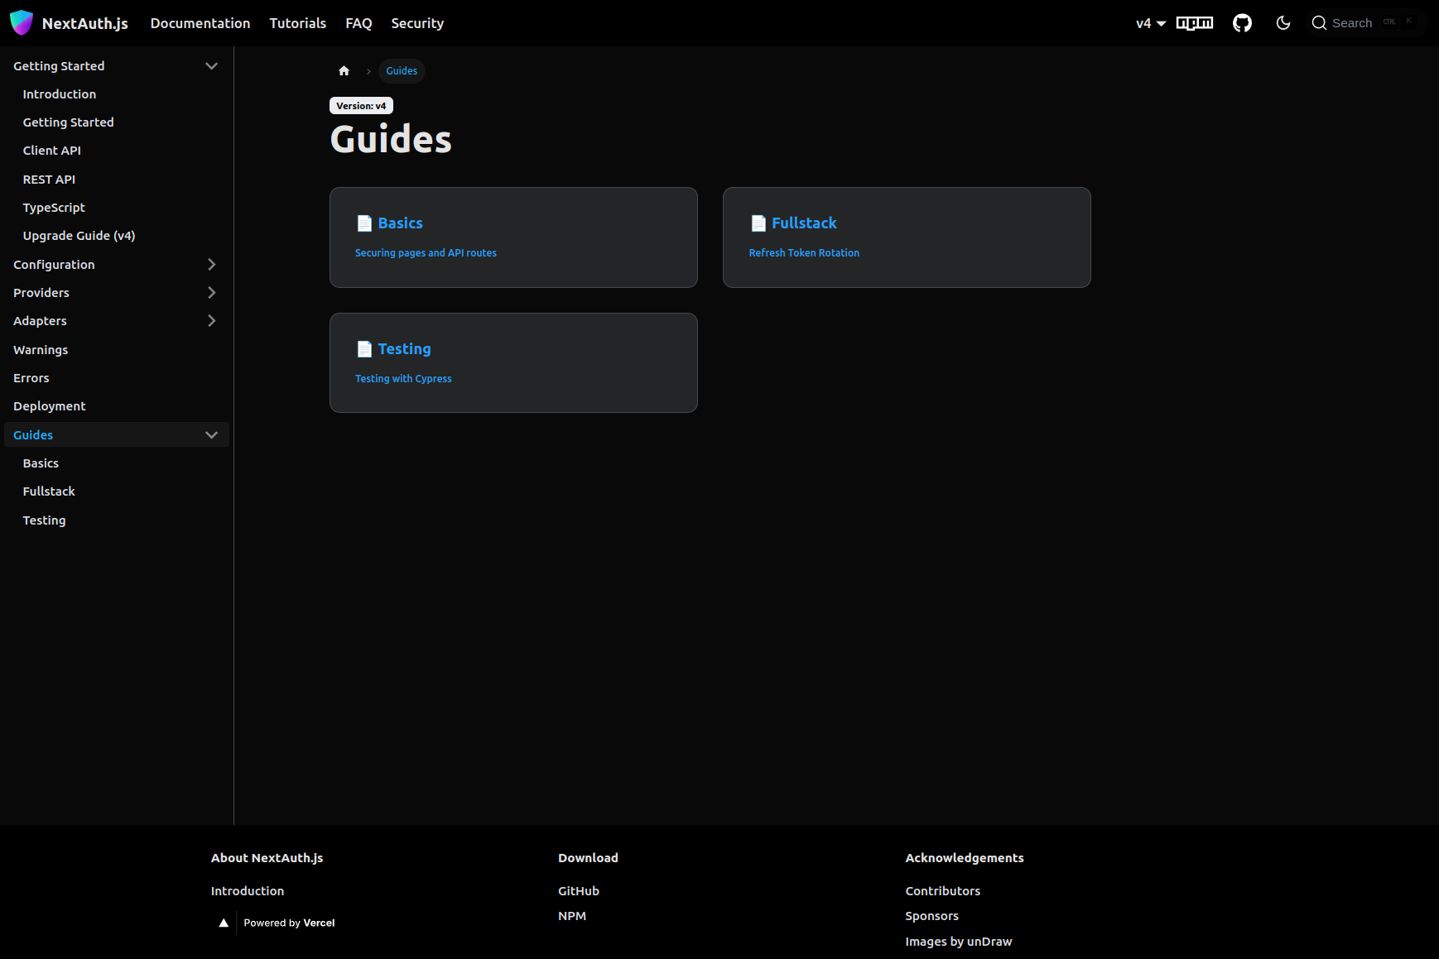
Task: Click the Vercel triangle logo
Action: (224, 923)
